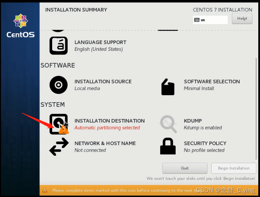This screenshot has height=197, width=260.
Task: Open SECURITY POLICY label
Action: click(205, 143)
